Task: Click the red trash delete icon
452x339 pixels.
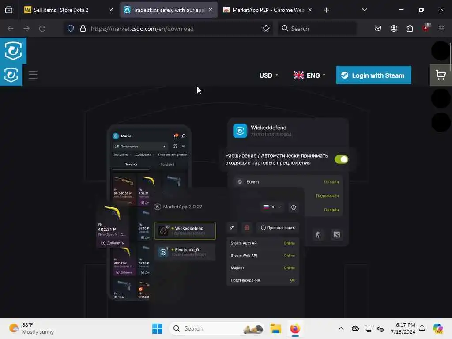Action: [x=247, y=228]
